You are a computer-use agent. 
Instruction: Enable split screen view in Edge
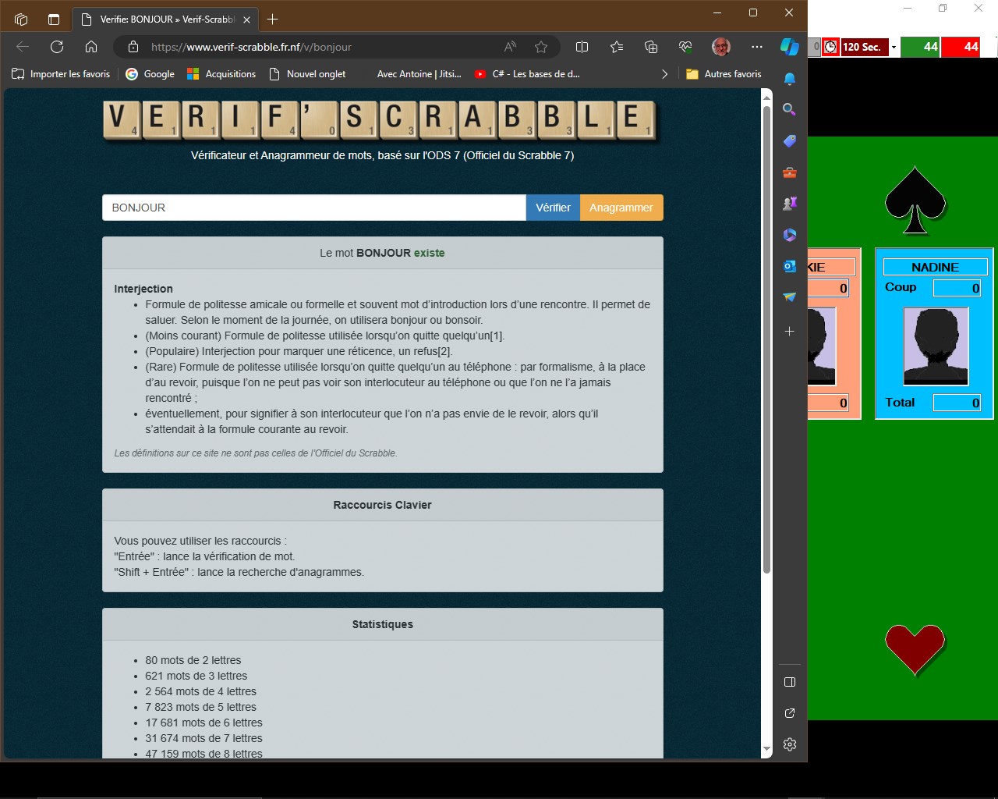[582, 47]
